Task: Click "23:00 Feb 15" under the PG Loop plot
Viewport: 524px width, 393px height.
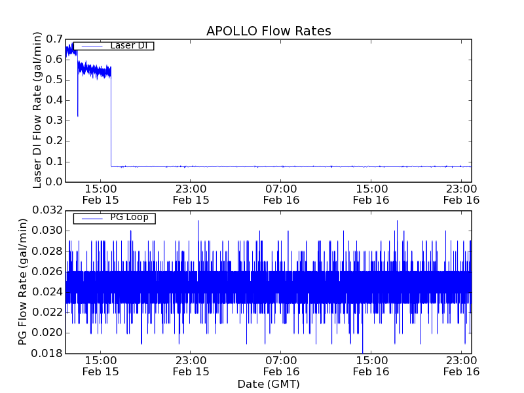Action: tap(191, 366)
